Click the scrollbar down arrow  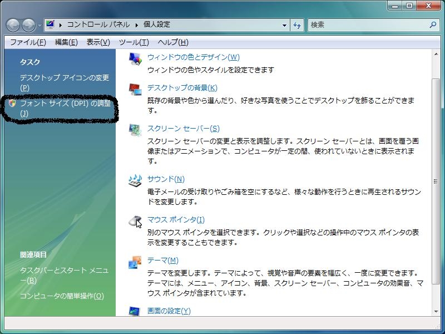[x=436, y=312]
